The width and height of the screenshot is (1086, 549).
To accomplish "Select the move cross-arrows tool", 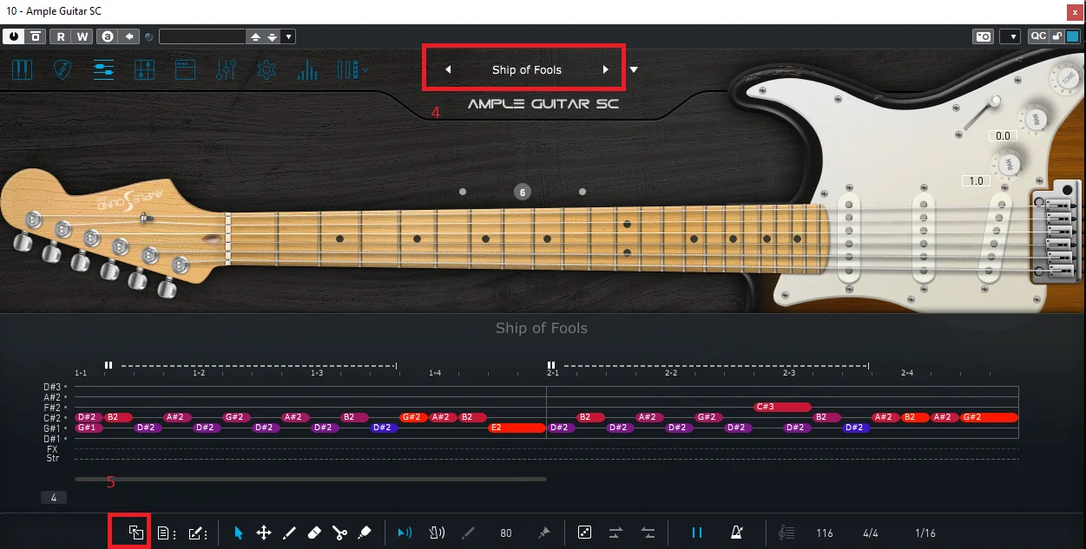I will point(264,533).
